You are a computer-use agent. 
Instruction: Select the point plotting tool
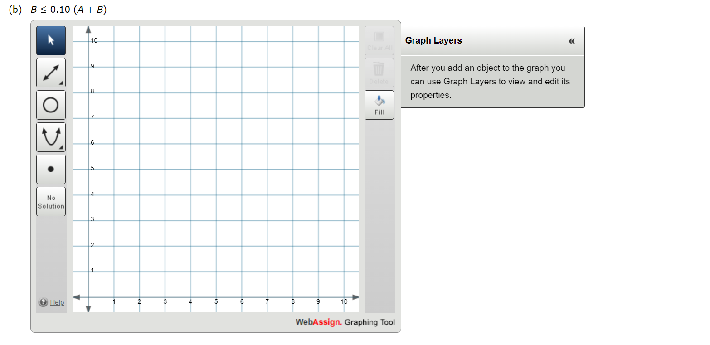point(51,169)
